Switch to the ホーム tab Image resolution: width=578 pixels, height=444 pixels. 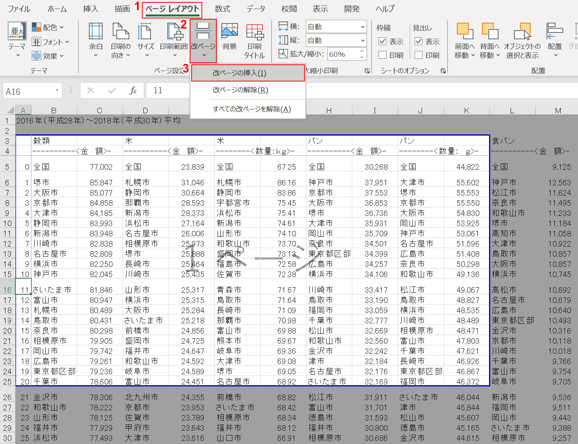(x=57, y=9)
